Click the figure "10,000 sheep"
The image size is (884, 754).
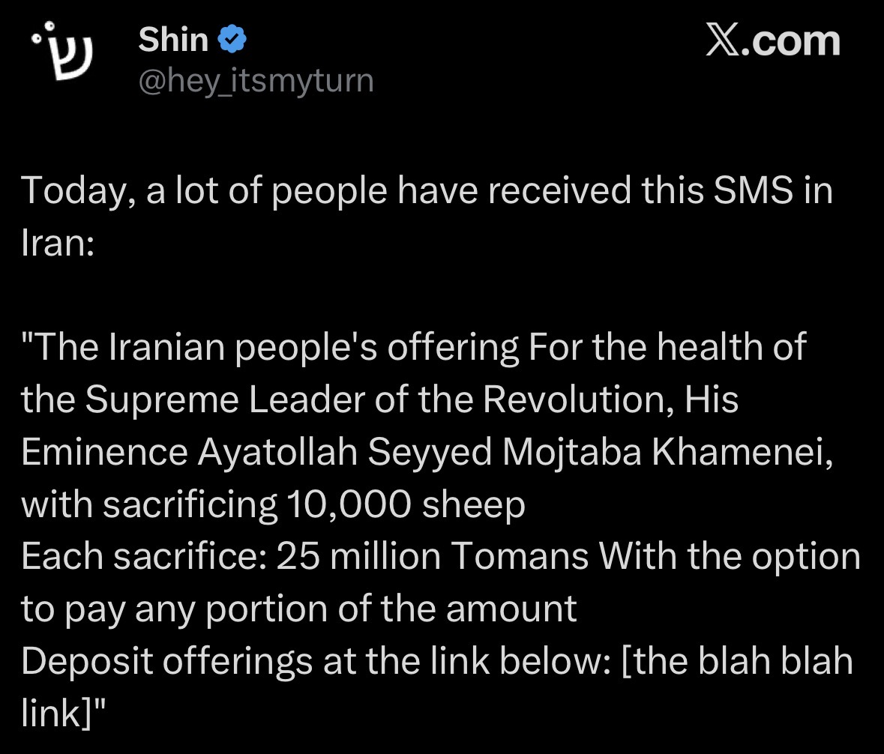(x=406, y=504)
